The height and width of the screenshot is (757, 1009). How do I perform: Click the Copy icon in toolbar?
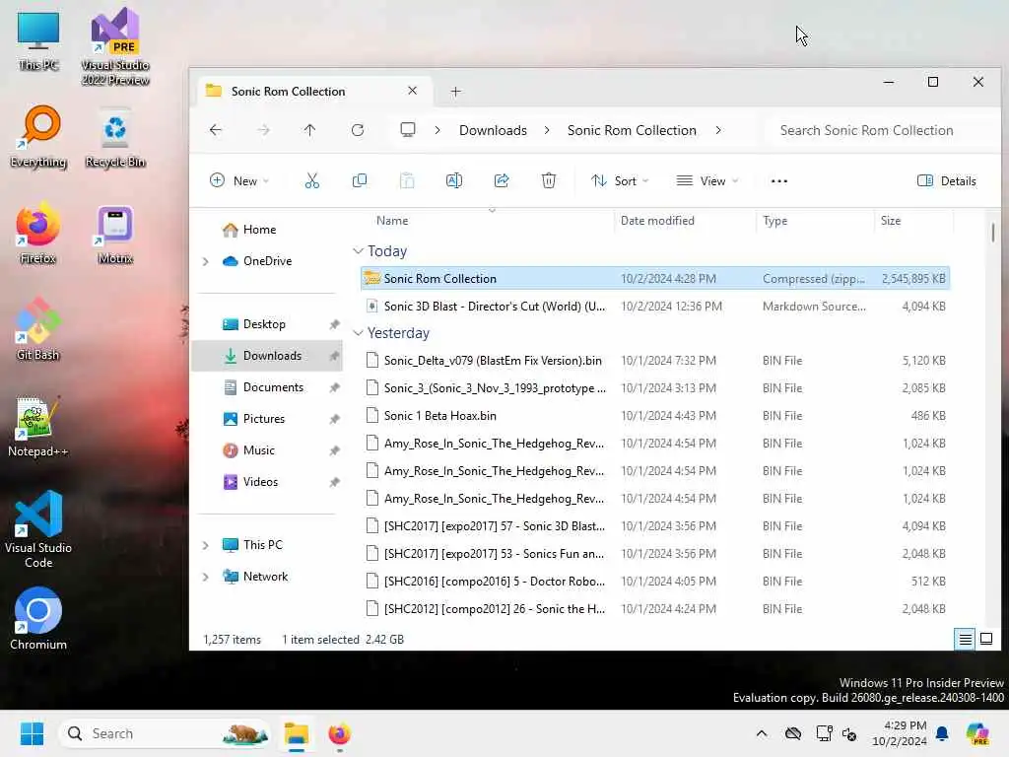click(360, 181)
